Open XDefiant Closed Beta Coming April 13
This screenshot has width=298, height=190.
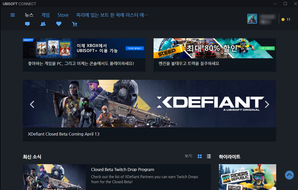coord(64,134)
